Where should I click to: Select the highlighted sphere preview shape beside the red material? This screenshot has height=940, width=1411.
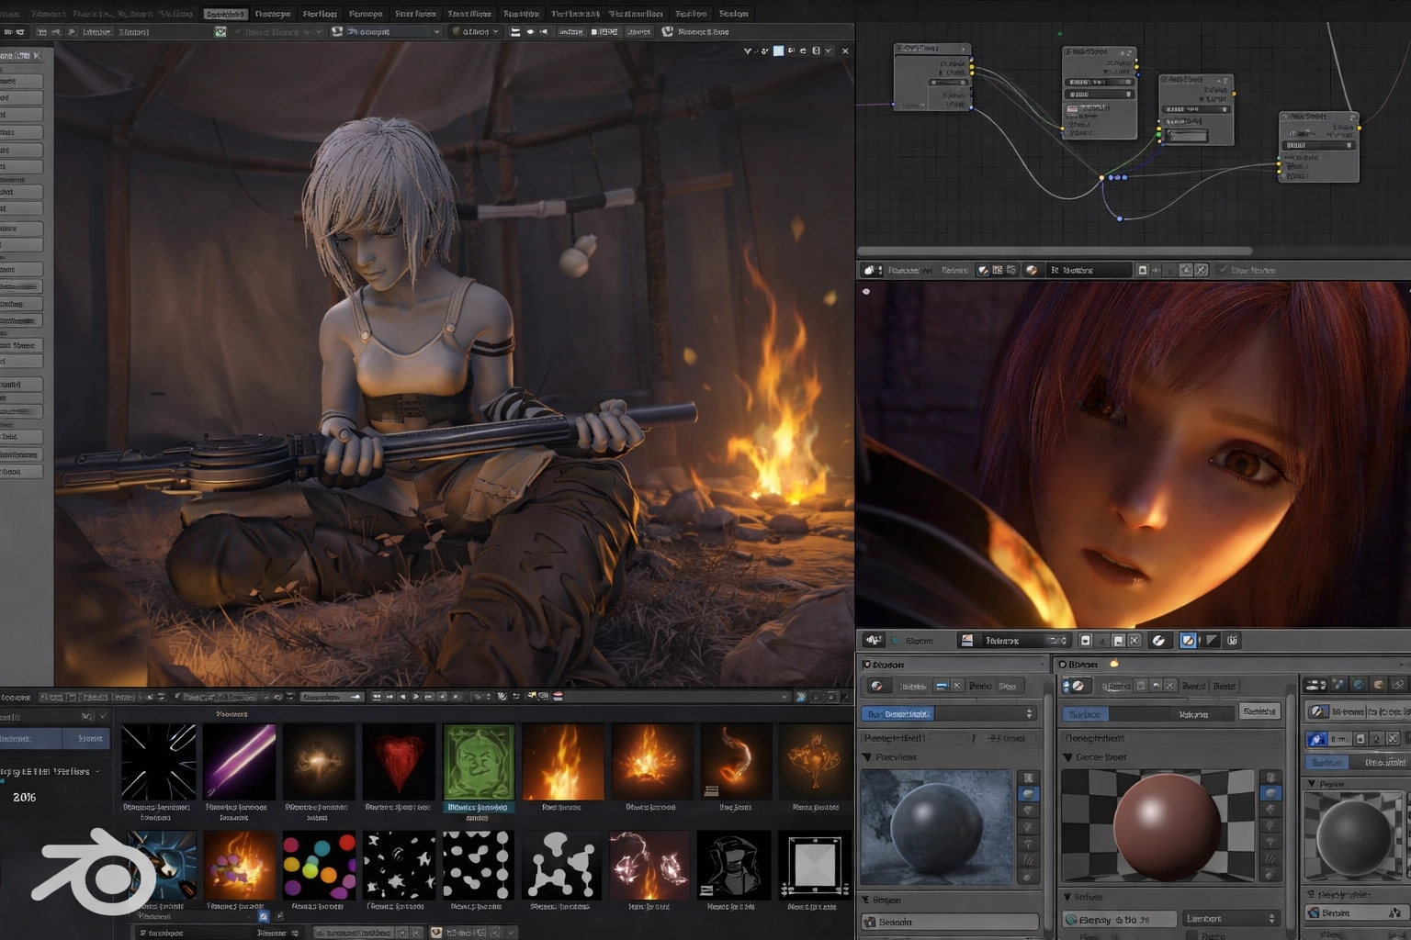(x=1272, y=793)
